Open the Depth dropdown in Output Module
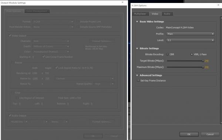 [51, 46]
